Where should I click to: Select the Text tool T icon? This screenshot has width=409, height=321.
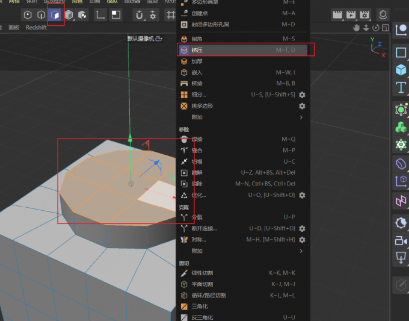pos(401,87)
